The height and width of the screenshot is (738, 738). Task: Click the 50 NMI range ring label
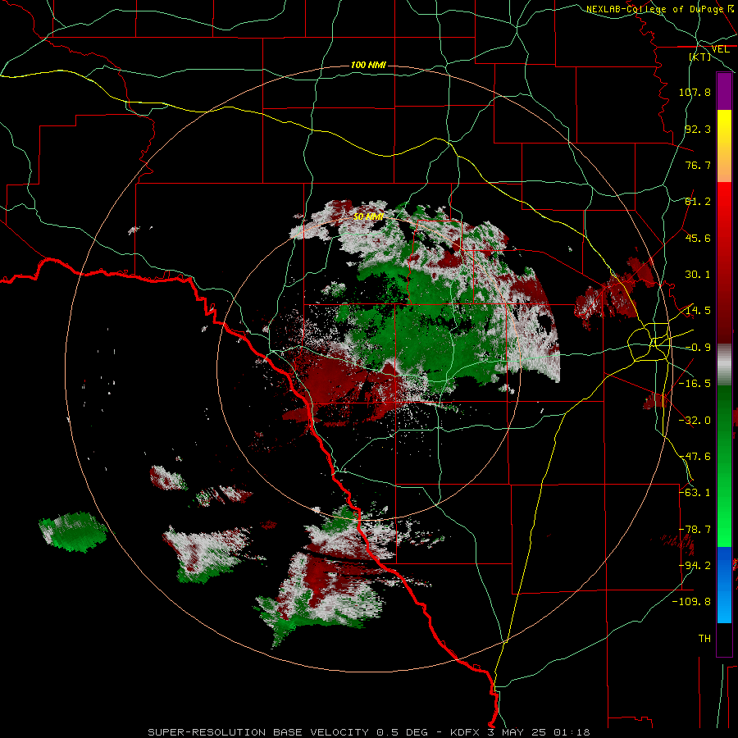tap(368, 217)
